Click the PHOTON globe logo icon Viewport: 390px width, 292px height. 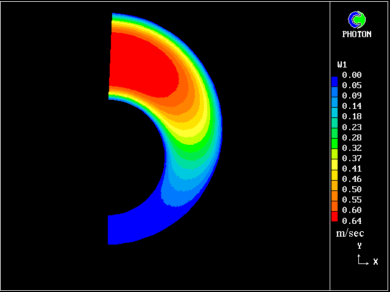tap(356, 20)
